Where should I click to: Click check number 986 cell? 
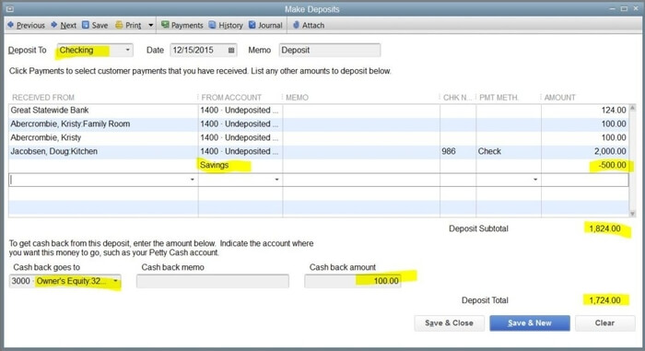[458, 151]
